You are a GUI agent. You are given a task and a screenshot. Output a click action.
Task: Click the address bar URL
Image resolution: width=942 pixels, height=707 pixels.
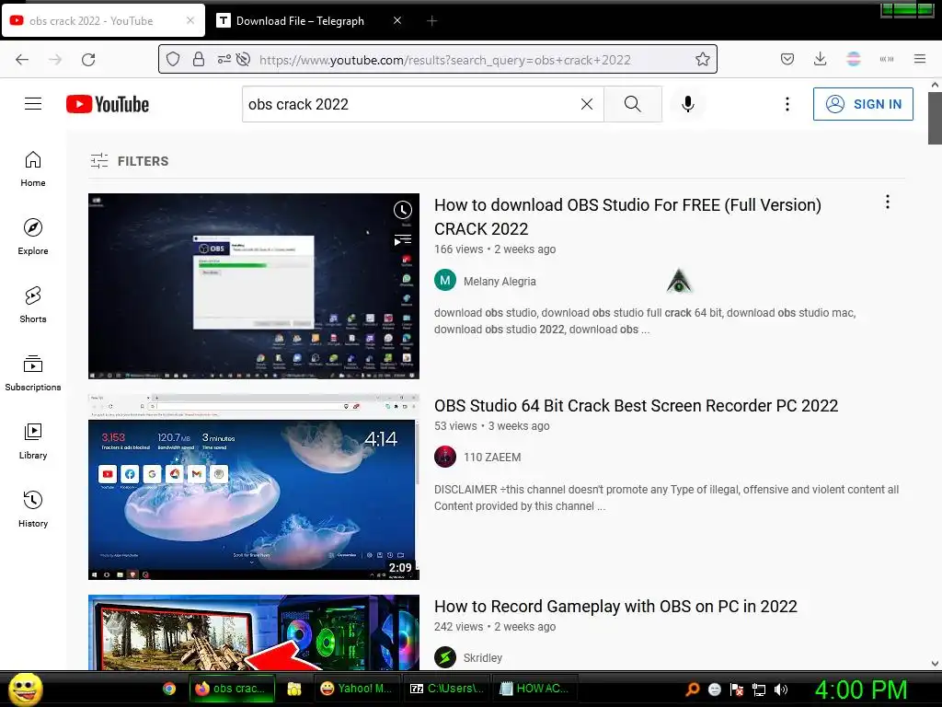click(x=444, y=60)
